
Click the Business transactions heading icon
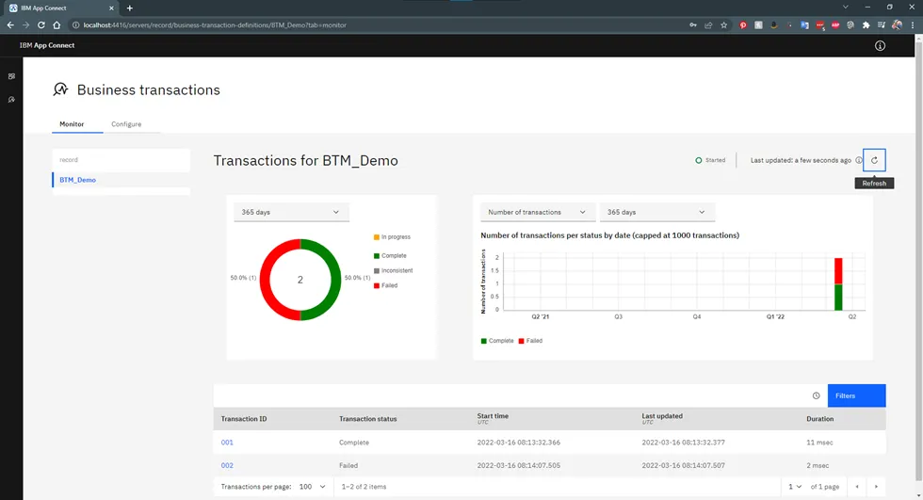click(60, 89)
